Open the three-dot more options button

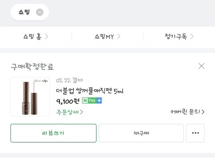[x=195, y=133]
